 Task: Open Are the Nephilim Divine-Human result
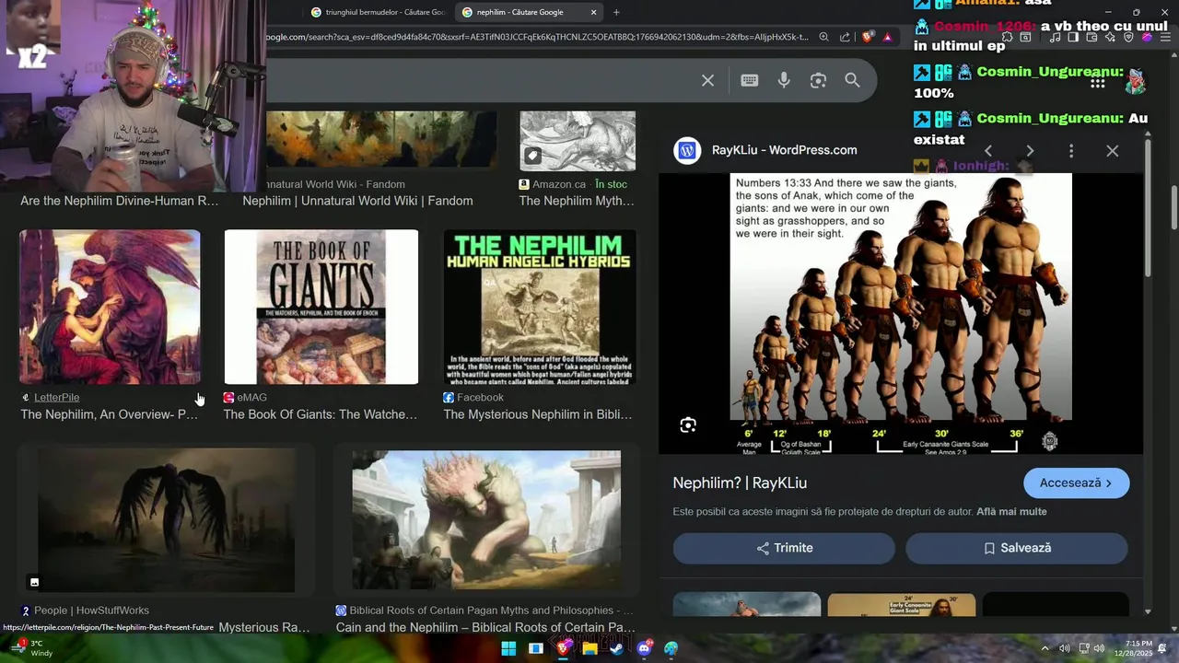120,202
